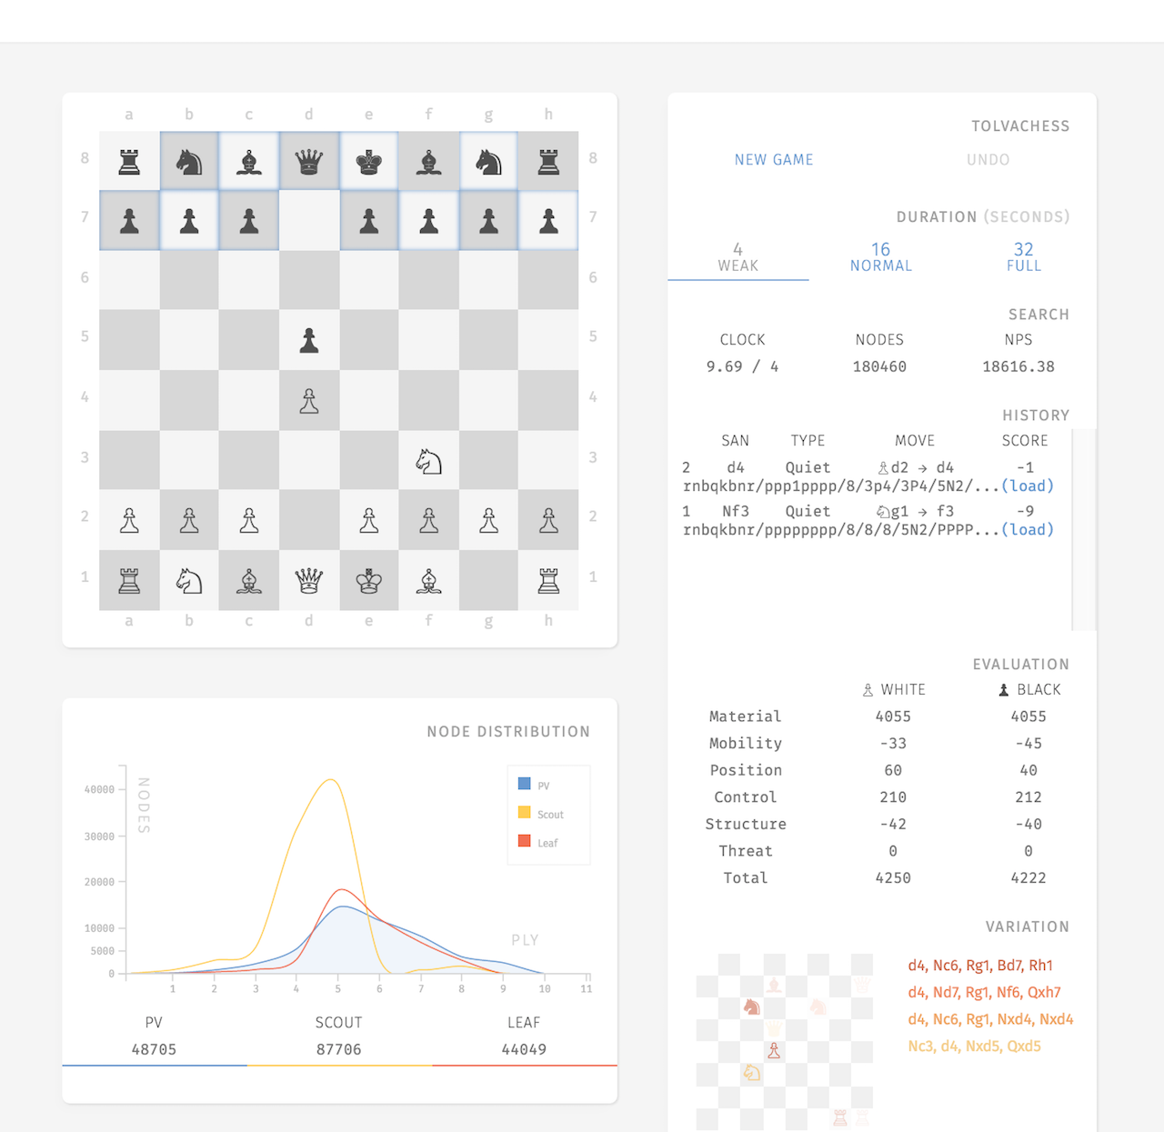Select the white knight on f3

pyautogui.click(x=429, y=461)
